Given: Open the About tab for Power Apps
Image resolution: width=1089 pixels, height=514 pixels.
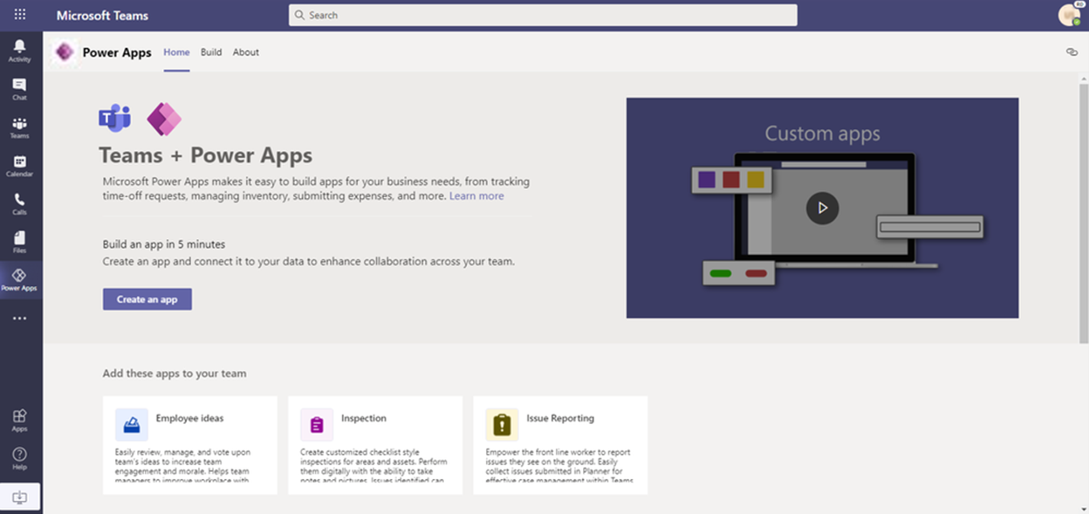Looking at the screenshot, I should click(x=245, y=52).
